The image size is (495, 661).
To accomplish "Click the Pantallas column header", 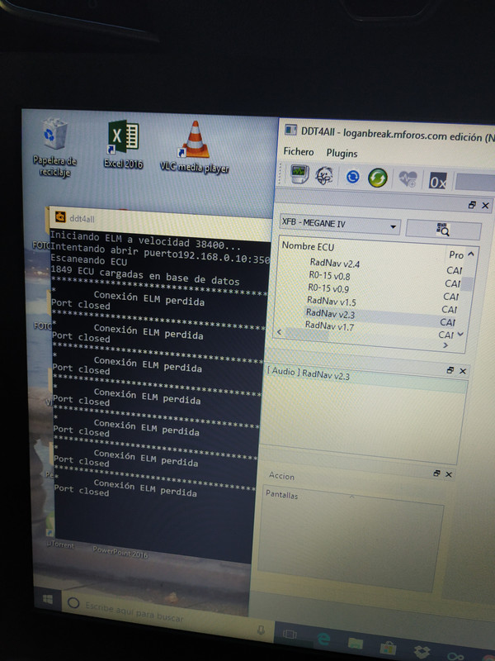I will 281,494.
